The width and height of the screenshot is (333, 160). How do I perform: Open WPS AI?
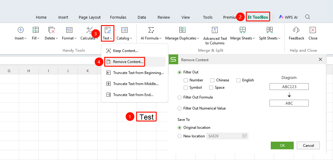pos(288,17)
